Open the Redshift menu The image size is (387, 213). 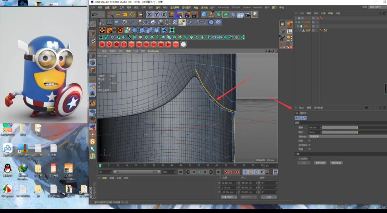(258, 8)
